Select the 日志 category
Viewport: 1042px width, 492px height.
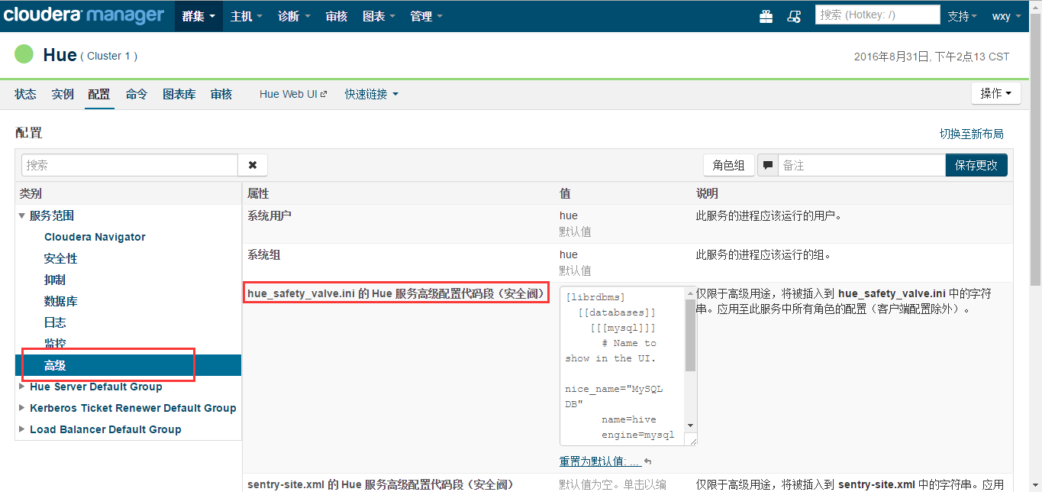[55, 322]
